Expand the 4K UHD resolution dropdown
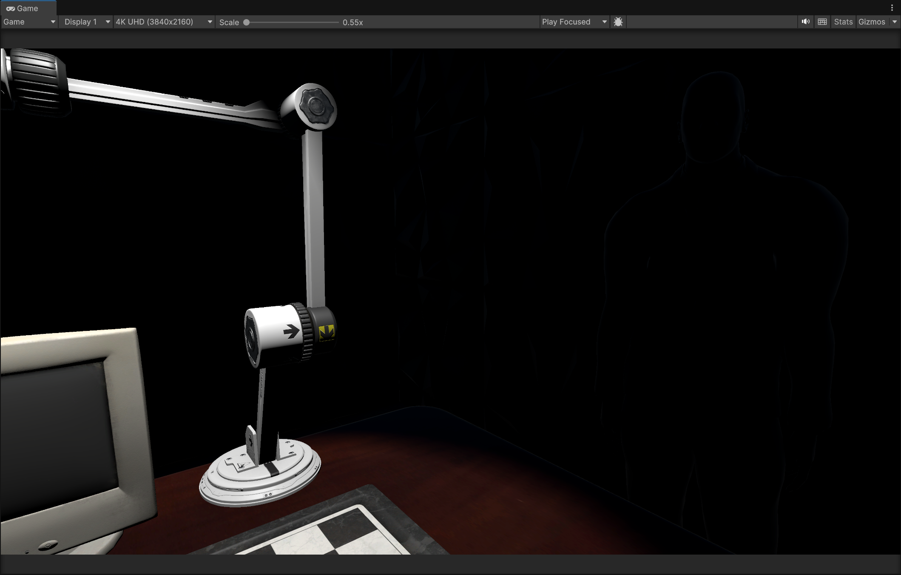Screen dimensions: 901x575 pos(164,22)
